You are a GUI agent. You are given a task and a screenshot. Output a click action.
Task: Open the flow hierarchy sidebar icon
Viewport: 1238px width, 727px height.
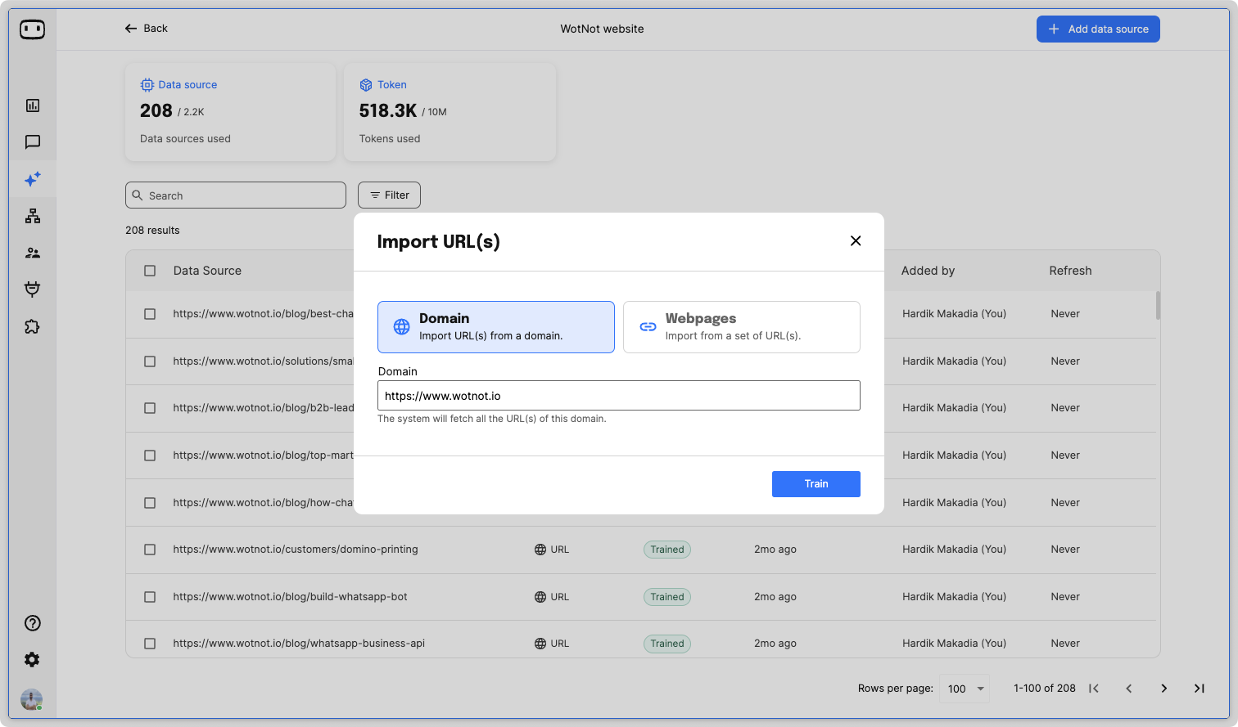[x=33, y=216]
